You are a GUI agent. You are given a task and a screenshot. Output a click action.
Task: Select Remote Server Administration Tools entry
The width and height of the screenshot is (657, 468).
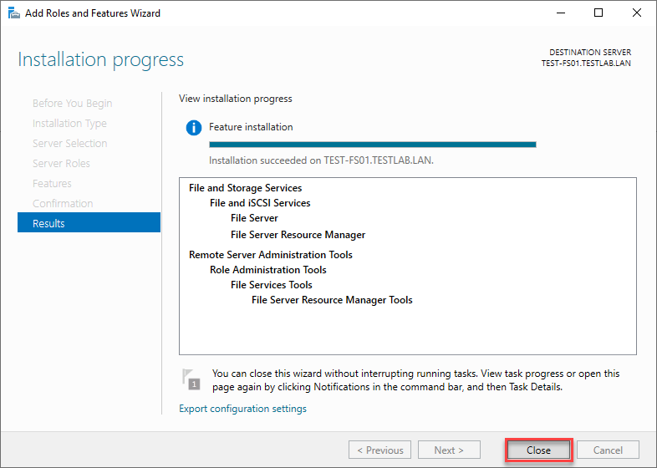pos(271,255)
